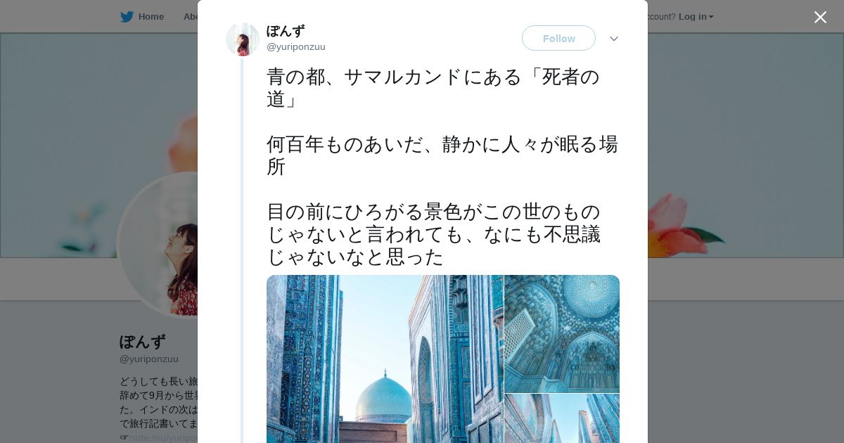Expand the caret beside Log in

pyautogui.click(x=711, y=17)
